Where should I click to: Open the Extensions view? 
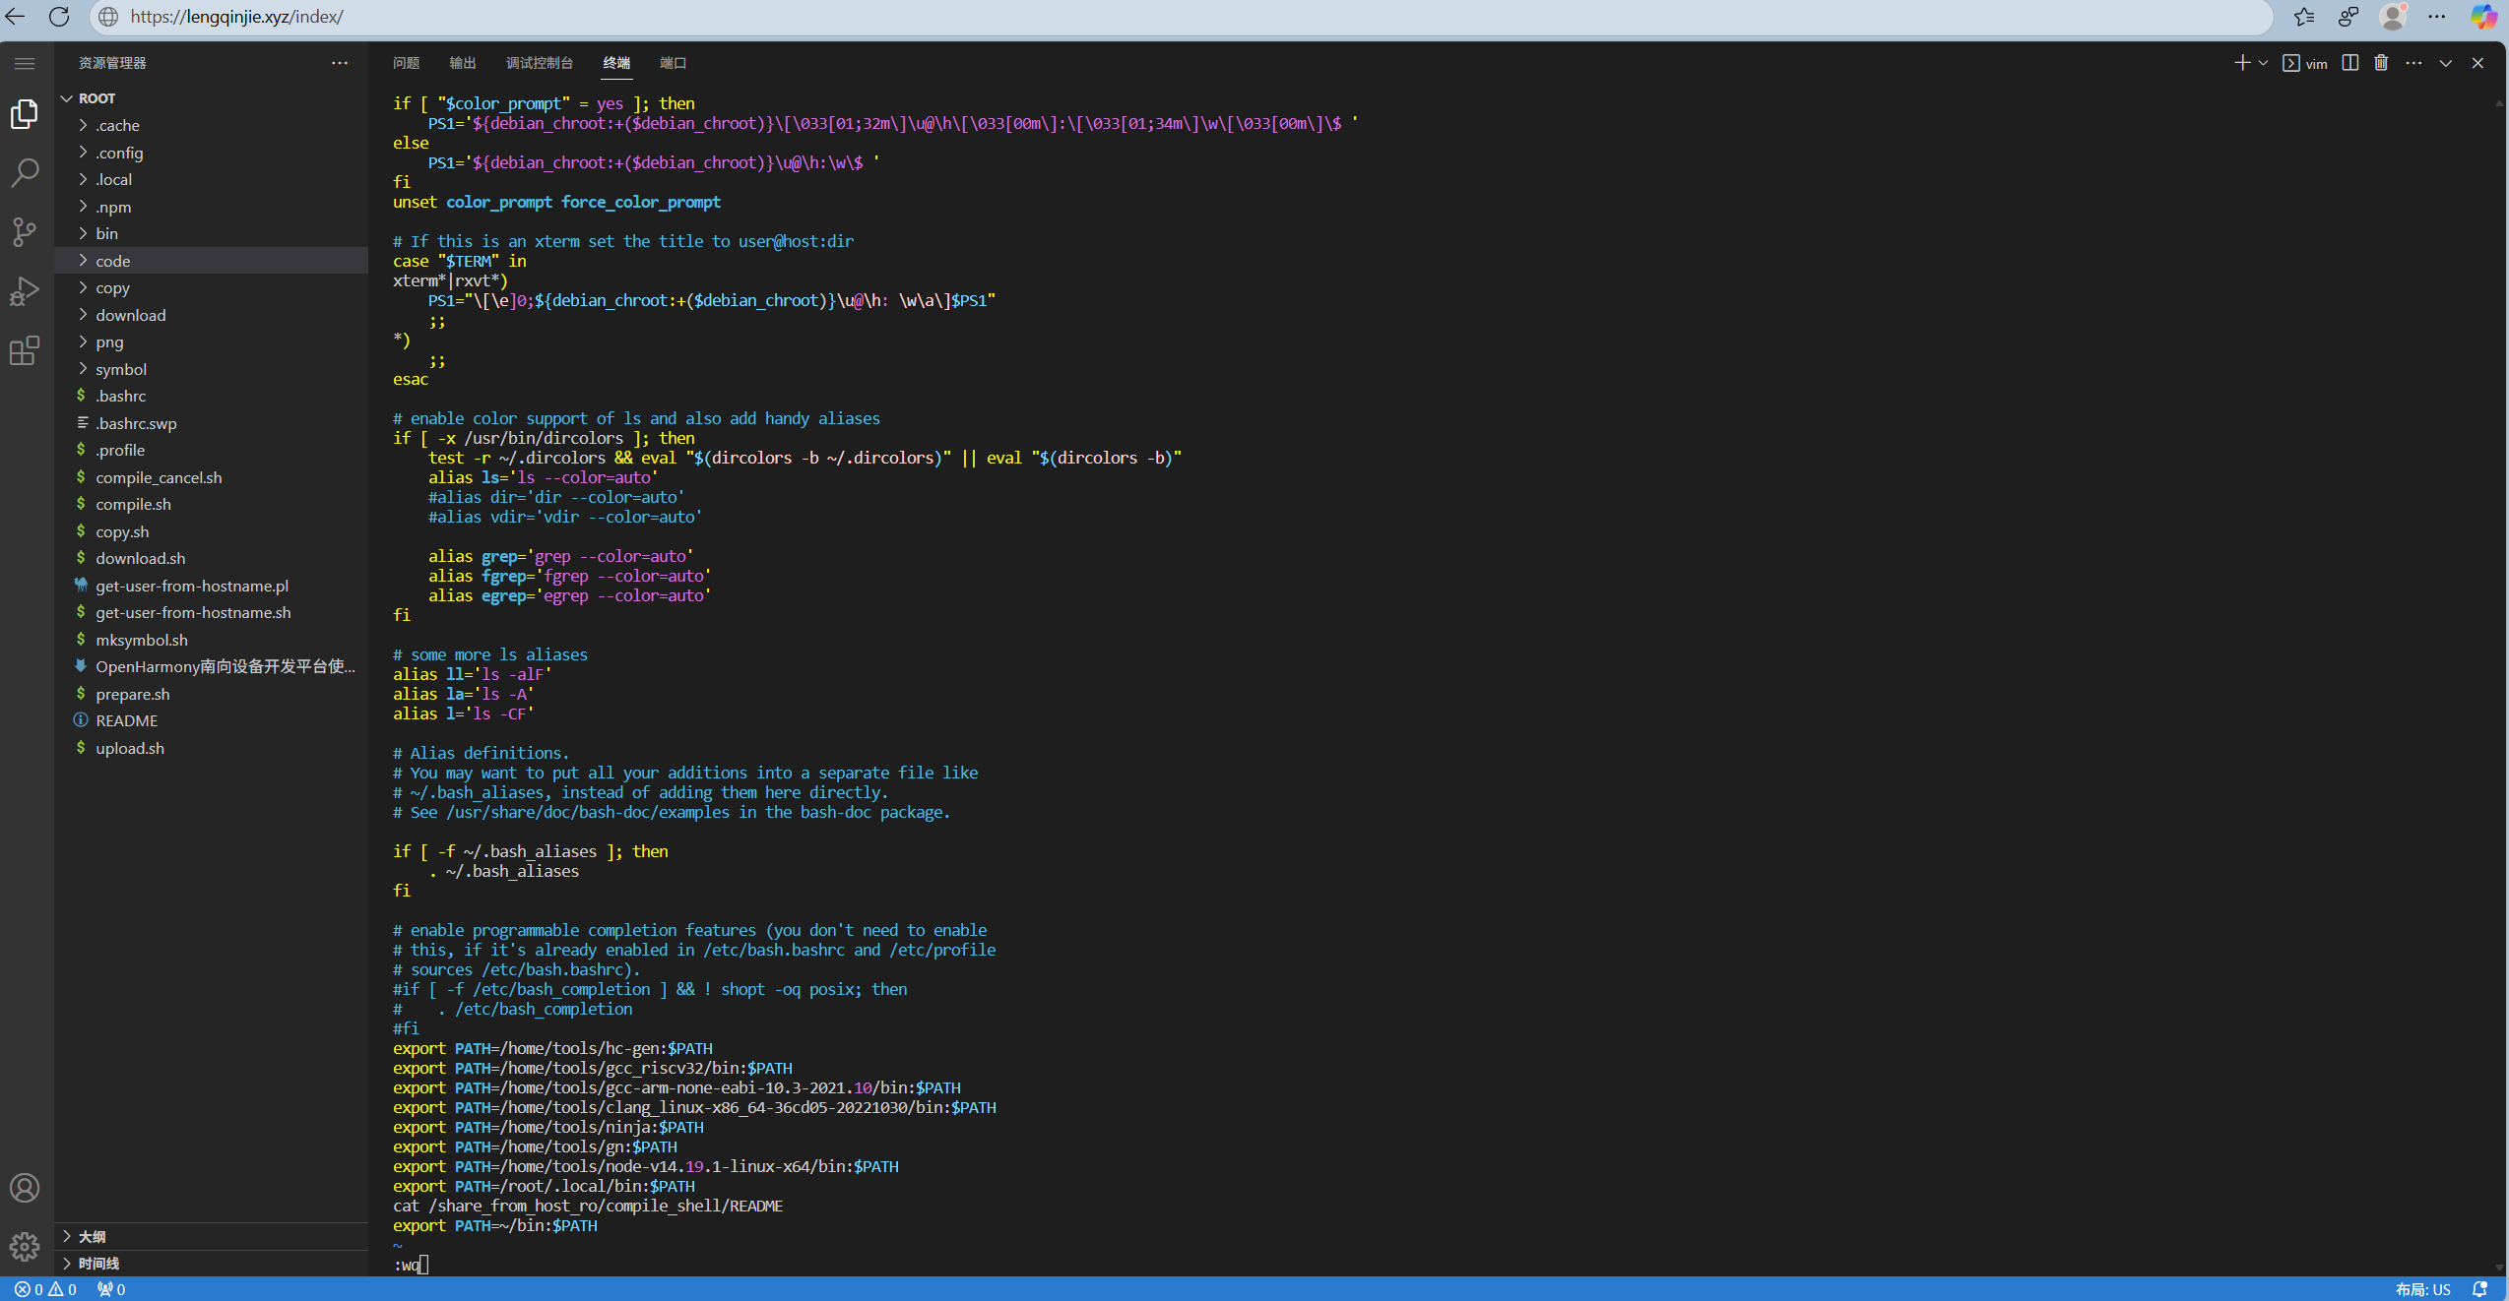(25, 351)
